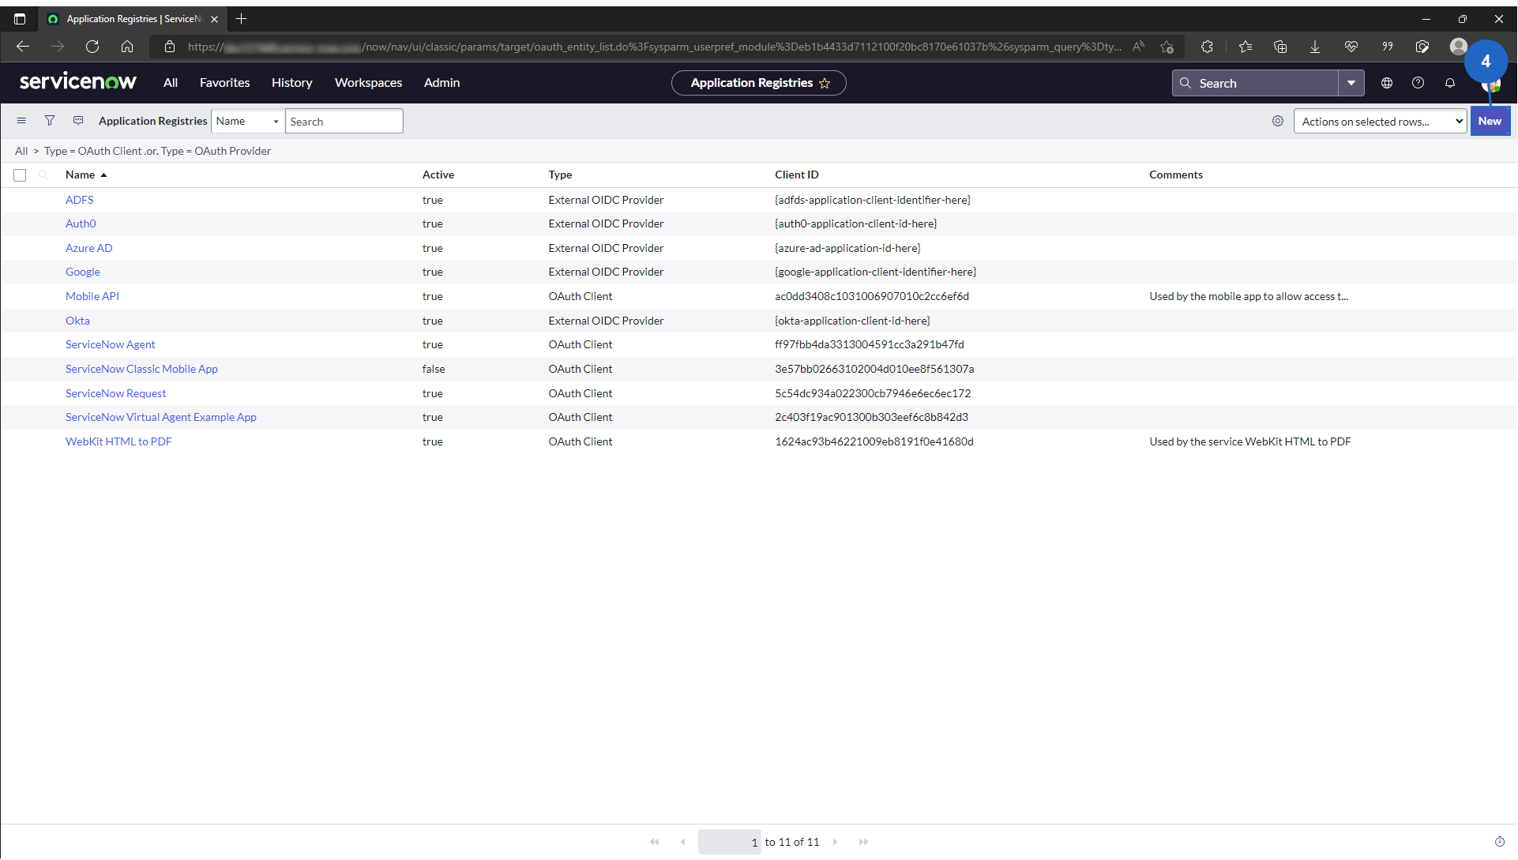Screen dimensions: 1518x860
Task: Click the personalize list gear icon
Action: pyautogui.click(x=1277, y=121)
